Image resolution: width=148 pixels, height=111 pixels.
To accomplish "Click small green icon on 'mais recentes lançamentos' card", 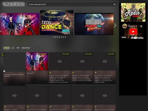I will tap(73, 72).
